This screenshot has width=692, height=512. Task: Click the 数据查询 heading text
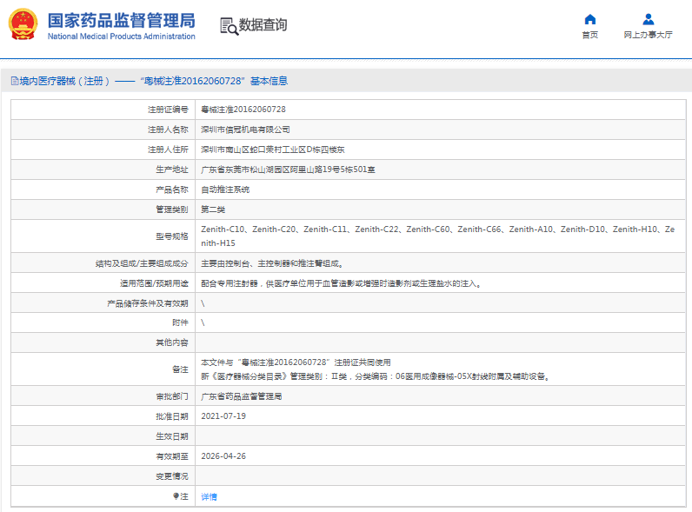tap(263, 25)
